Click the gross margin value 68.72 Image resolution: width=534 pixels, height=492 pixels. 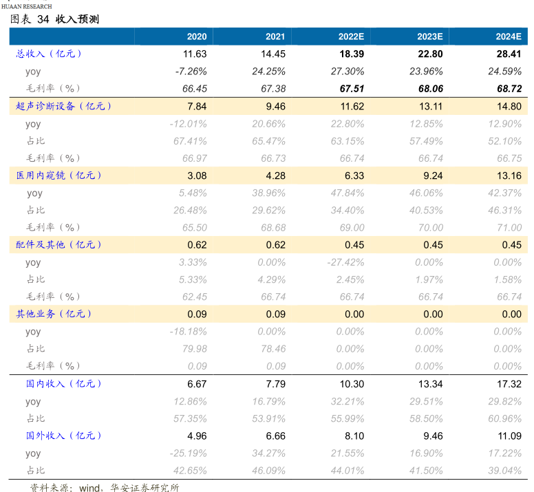(509, 89)
